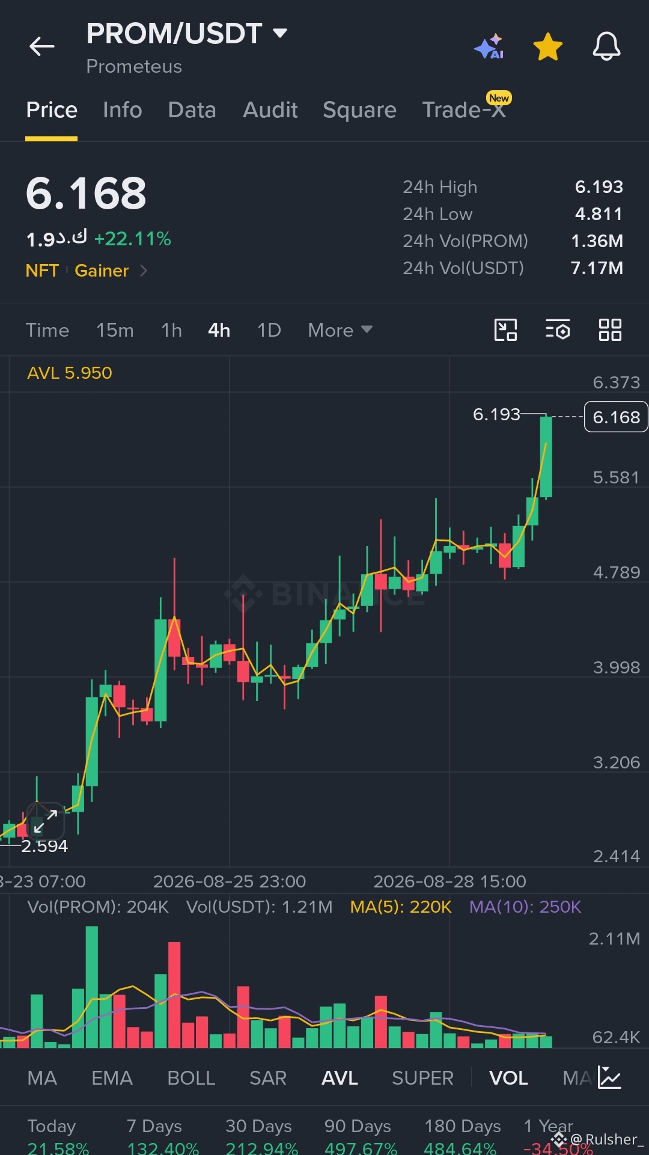649x1155 pixels.
Task: Select the 1D interval
Action: click(x=269, y=330)
